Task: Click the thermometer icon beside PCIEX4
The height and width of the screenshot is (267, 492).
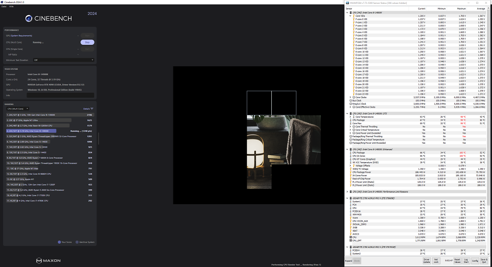Action: pos(351,250)
